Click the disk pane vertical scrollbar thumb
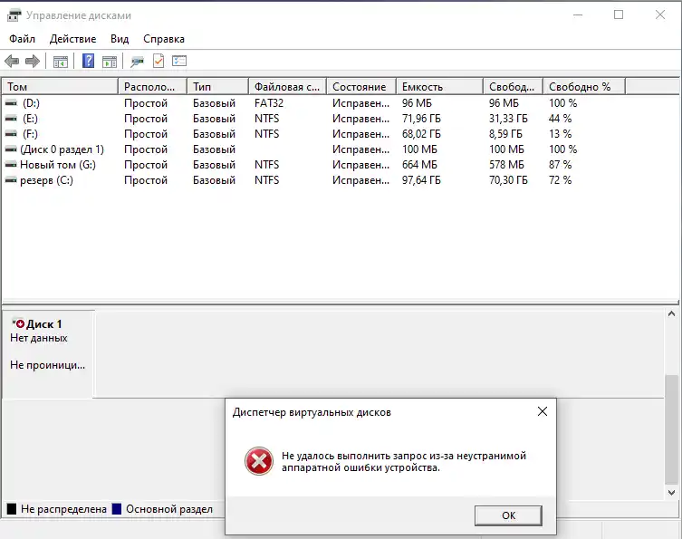Image resolution: width=682 pixels, height=539 pixels. tap(671, 428)
